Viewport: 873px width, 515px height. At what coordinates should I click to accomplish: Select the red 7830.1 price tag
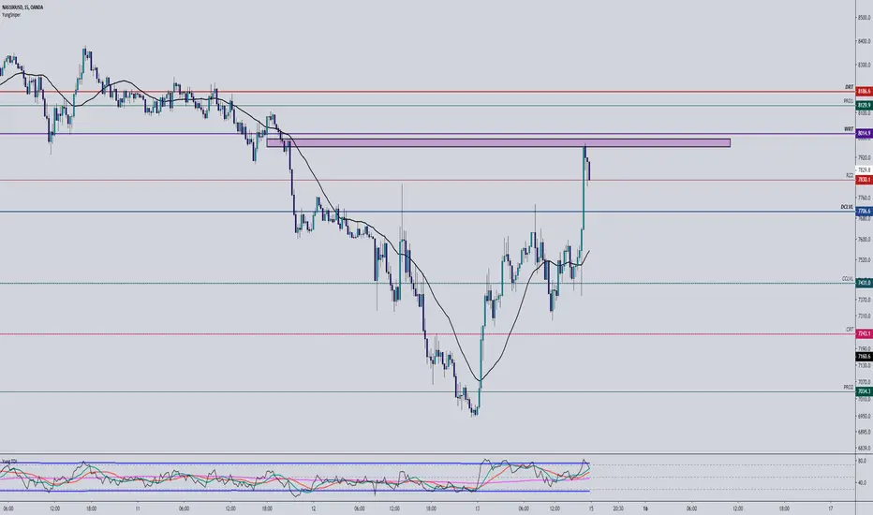(x=864, y=179)
